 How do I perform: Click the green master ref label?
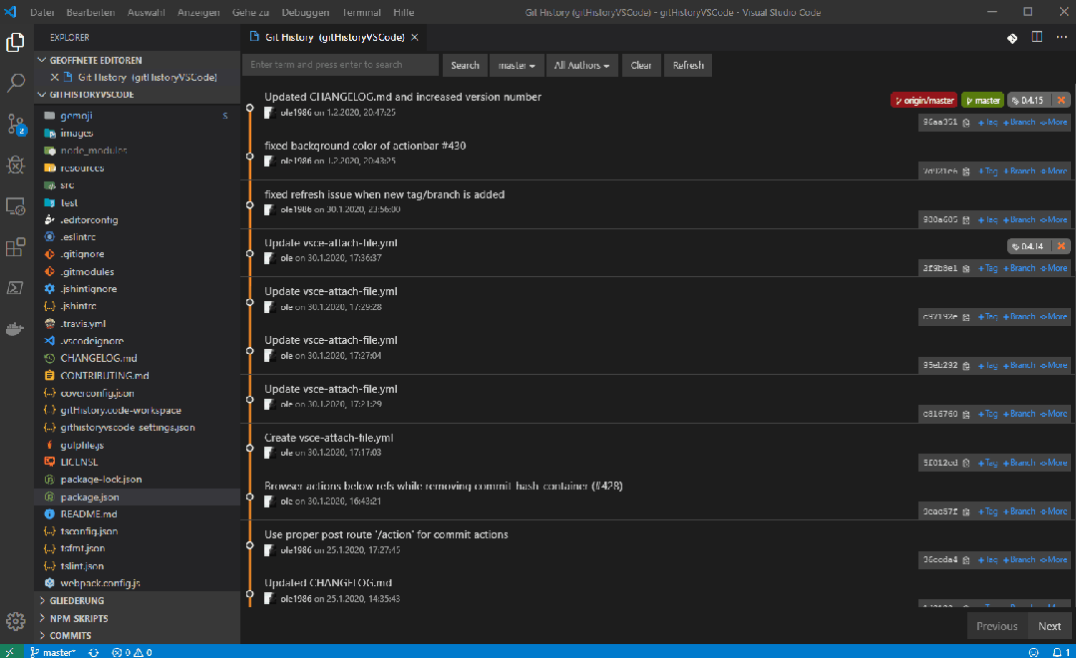[982, 100]
